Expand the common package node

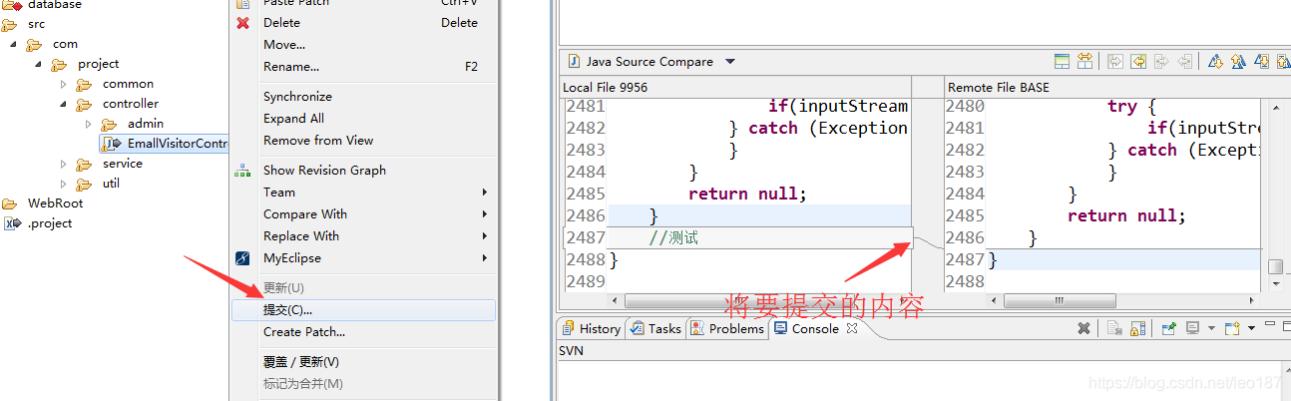coord(63,84)
